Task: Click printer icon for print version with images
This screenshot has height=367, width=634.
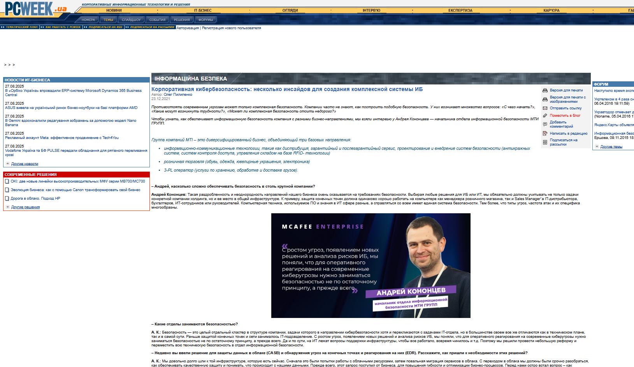Action: click(545, 99)
